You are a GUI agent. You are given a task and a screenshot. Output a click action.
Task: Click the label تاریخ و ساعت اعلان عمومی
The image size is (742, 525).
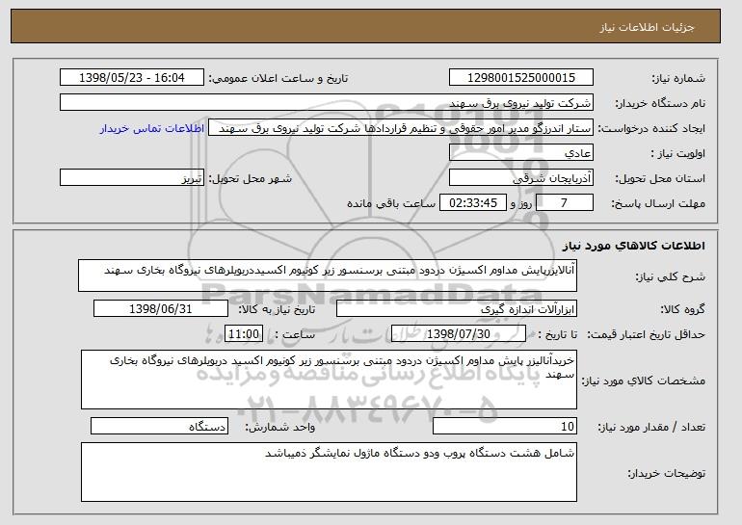pos(278,79)
